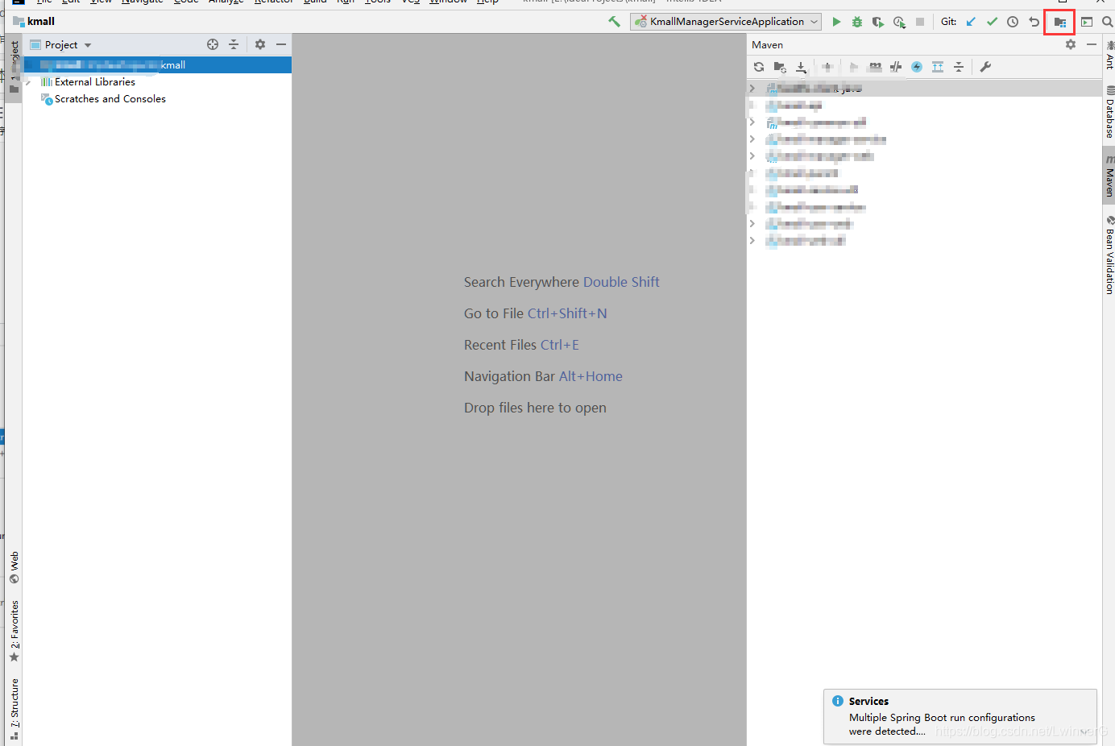Run with Coverage using the shield icon
The height and width of the screenshot is (746, 1115).
click(x=878, y=22)
